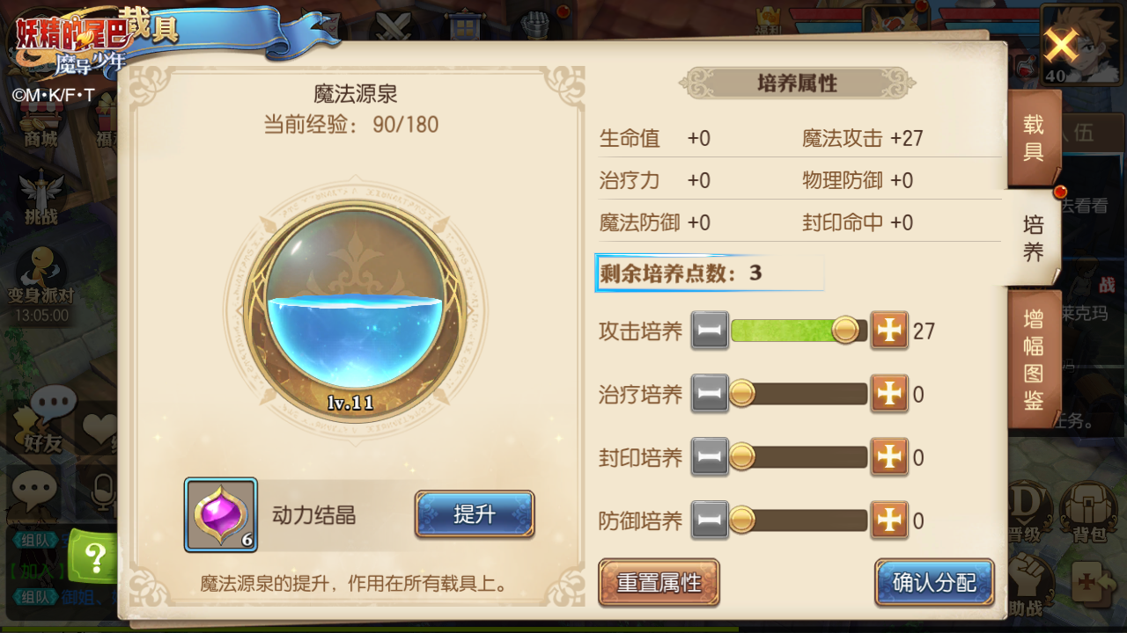Open the 增幅图鉴 side tab
Screen dimensions: 1127x633
click(1034, 359)
